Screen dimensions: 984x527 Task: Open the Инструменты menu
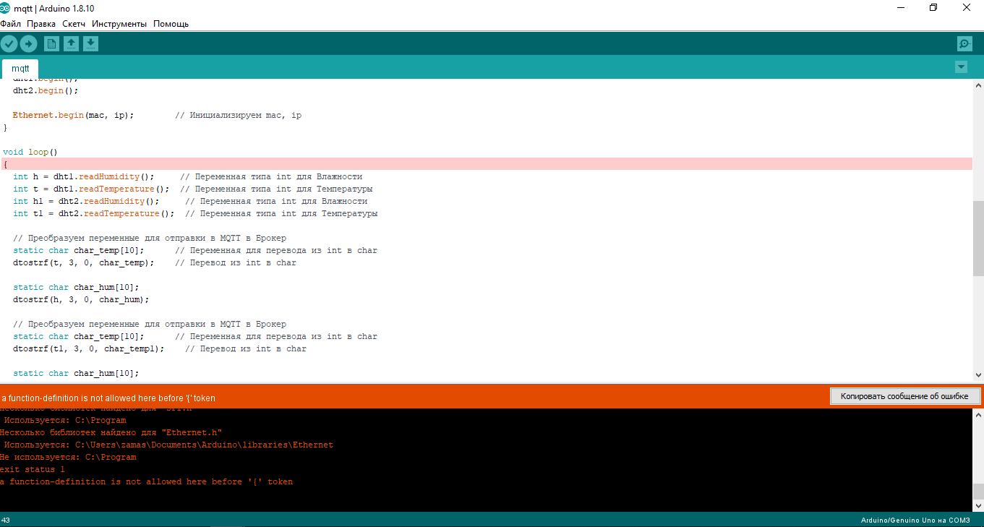point(120,23)
